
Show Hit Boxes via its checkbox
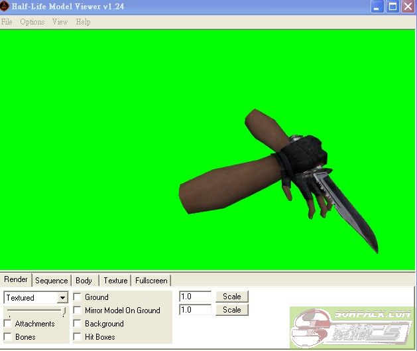[78, 337]
